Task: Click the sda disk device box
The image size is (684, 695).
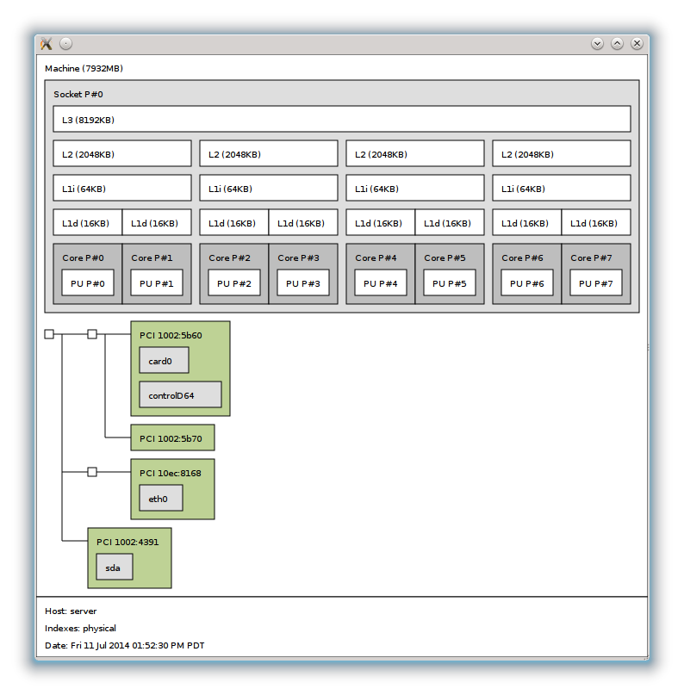Action: click(115, 567)
